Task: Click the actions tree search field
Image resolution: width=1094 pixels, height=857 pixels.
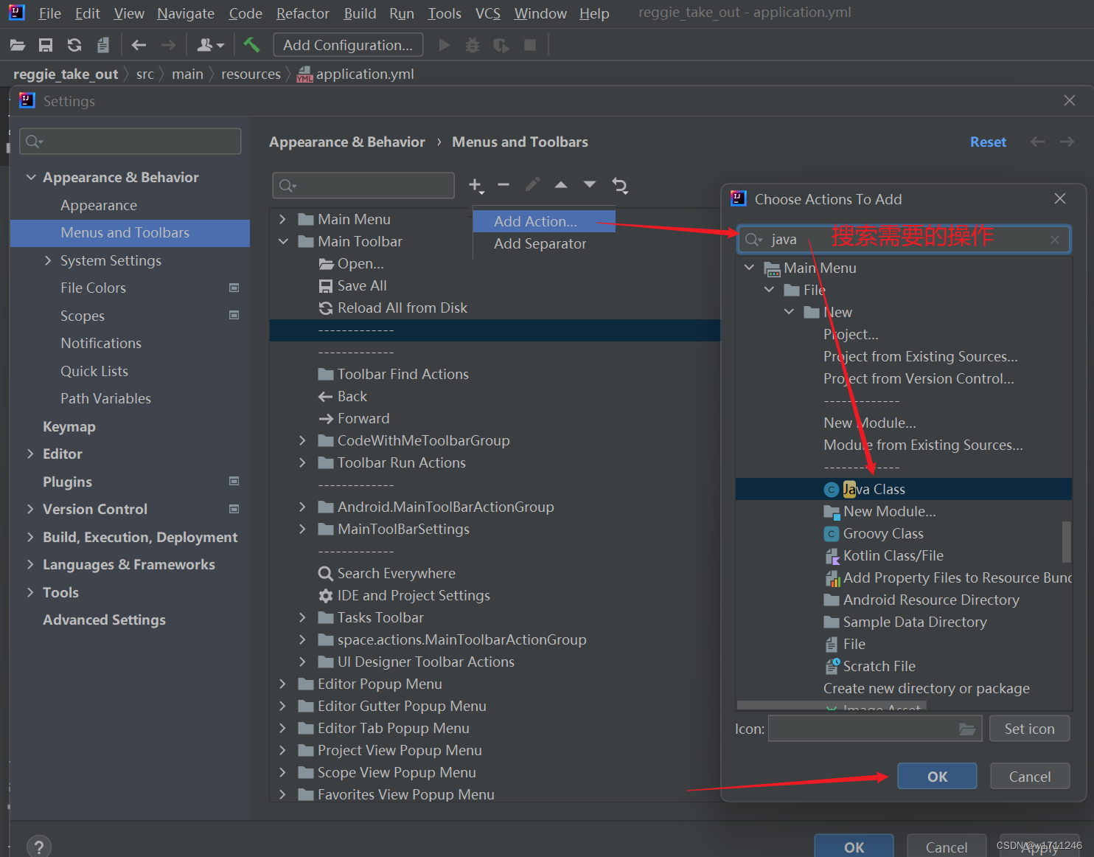Action: pyautogui.click(x=363, y=185)
